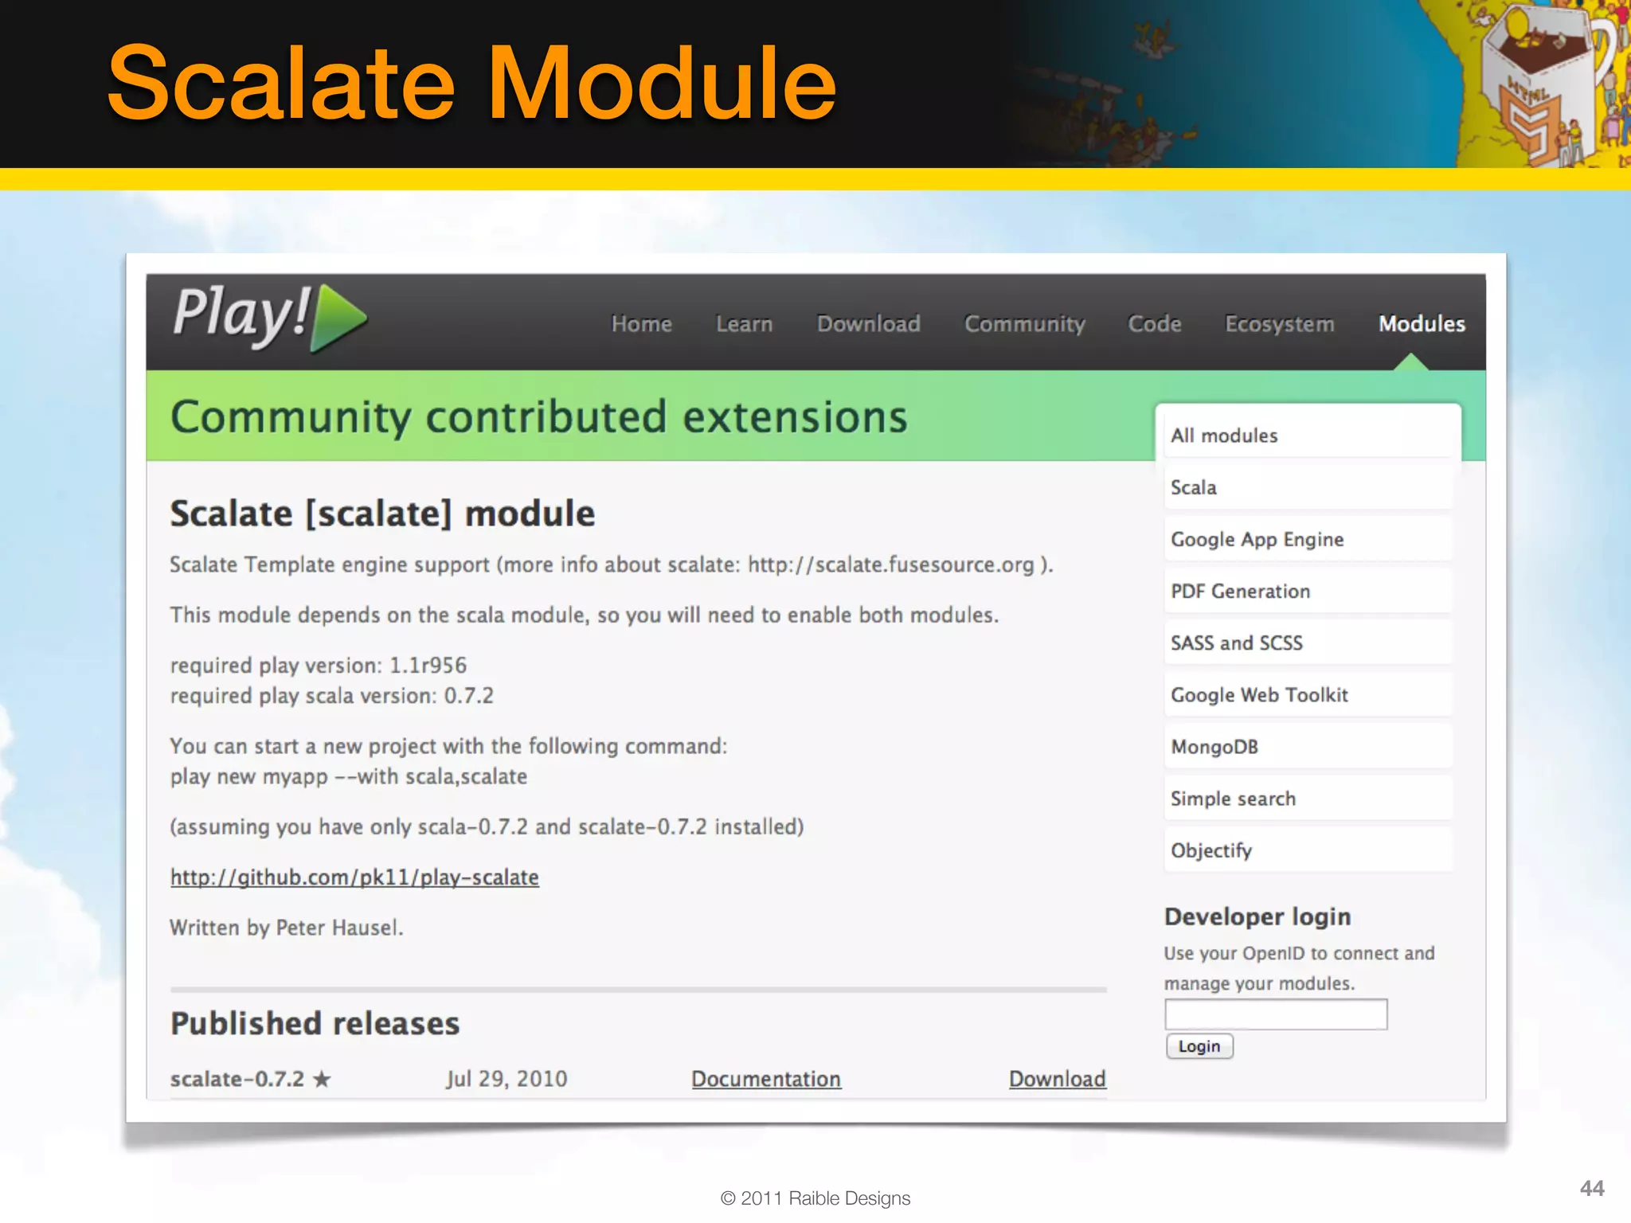The image size is (1631, 1223).
Task: Open the Scala module entry
Action: 1308,487
